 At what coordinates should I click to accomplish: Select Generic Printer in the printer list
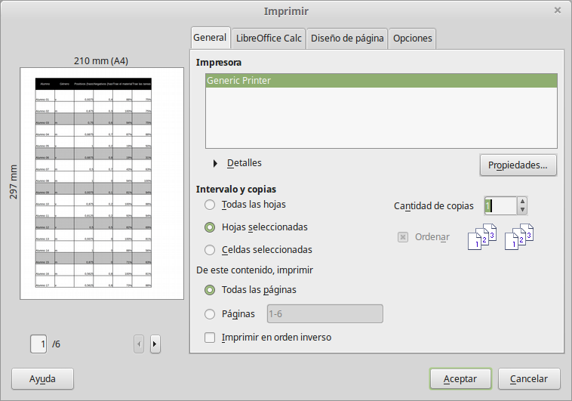(x=381, y=81)
